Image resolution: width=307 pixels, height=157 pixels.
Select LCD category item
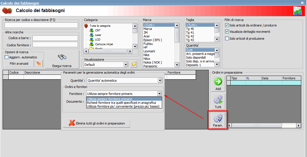(x=97, y=39)
